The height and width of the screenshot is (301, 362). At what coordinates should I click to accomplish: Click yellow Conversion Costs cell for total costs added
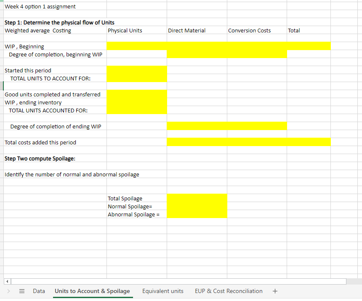(x=257, y=142)
